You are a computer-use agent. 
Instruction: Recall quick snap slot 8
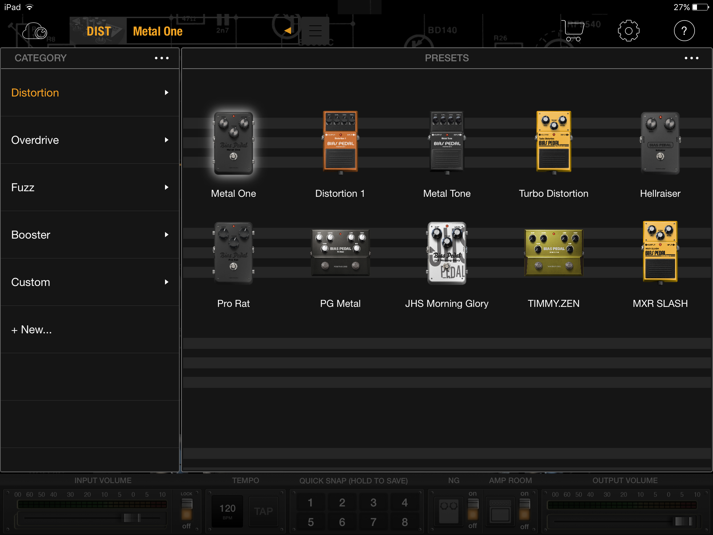pyautogui.click(x=405, y=522)
